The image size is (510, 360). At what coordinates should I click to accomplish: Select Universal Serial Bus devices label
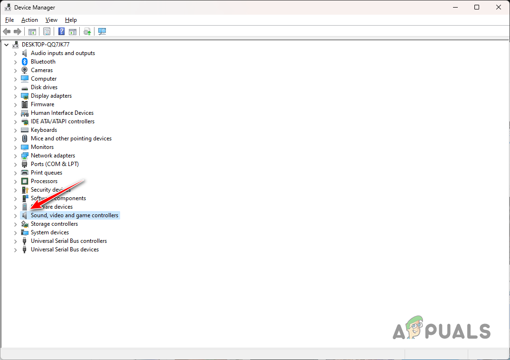point(65,249)
